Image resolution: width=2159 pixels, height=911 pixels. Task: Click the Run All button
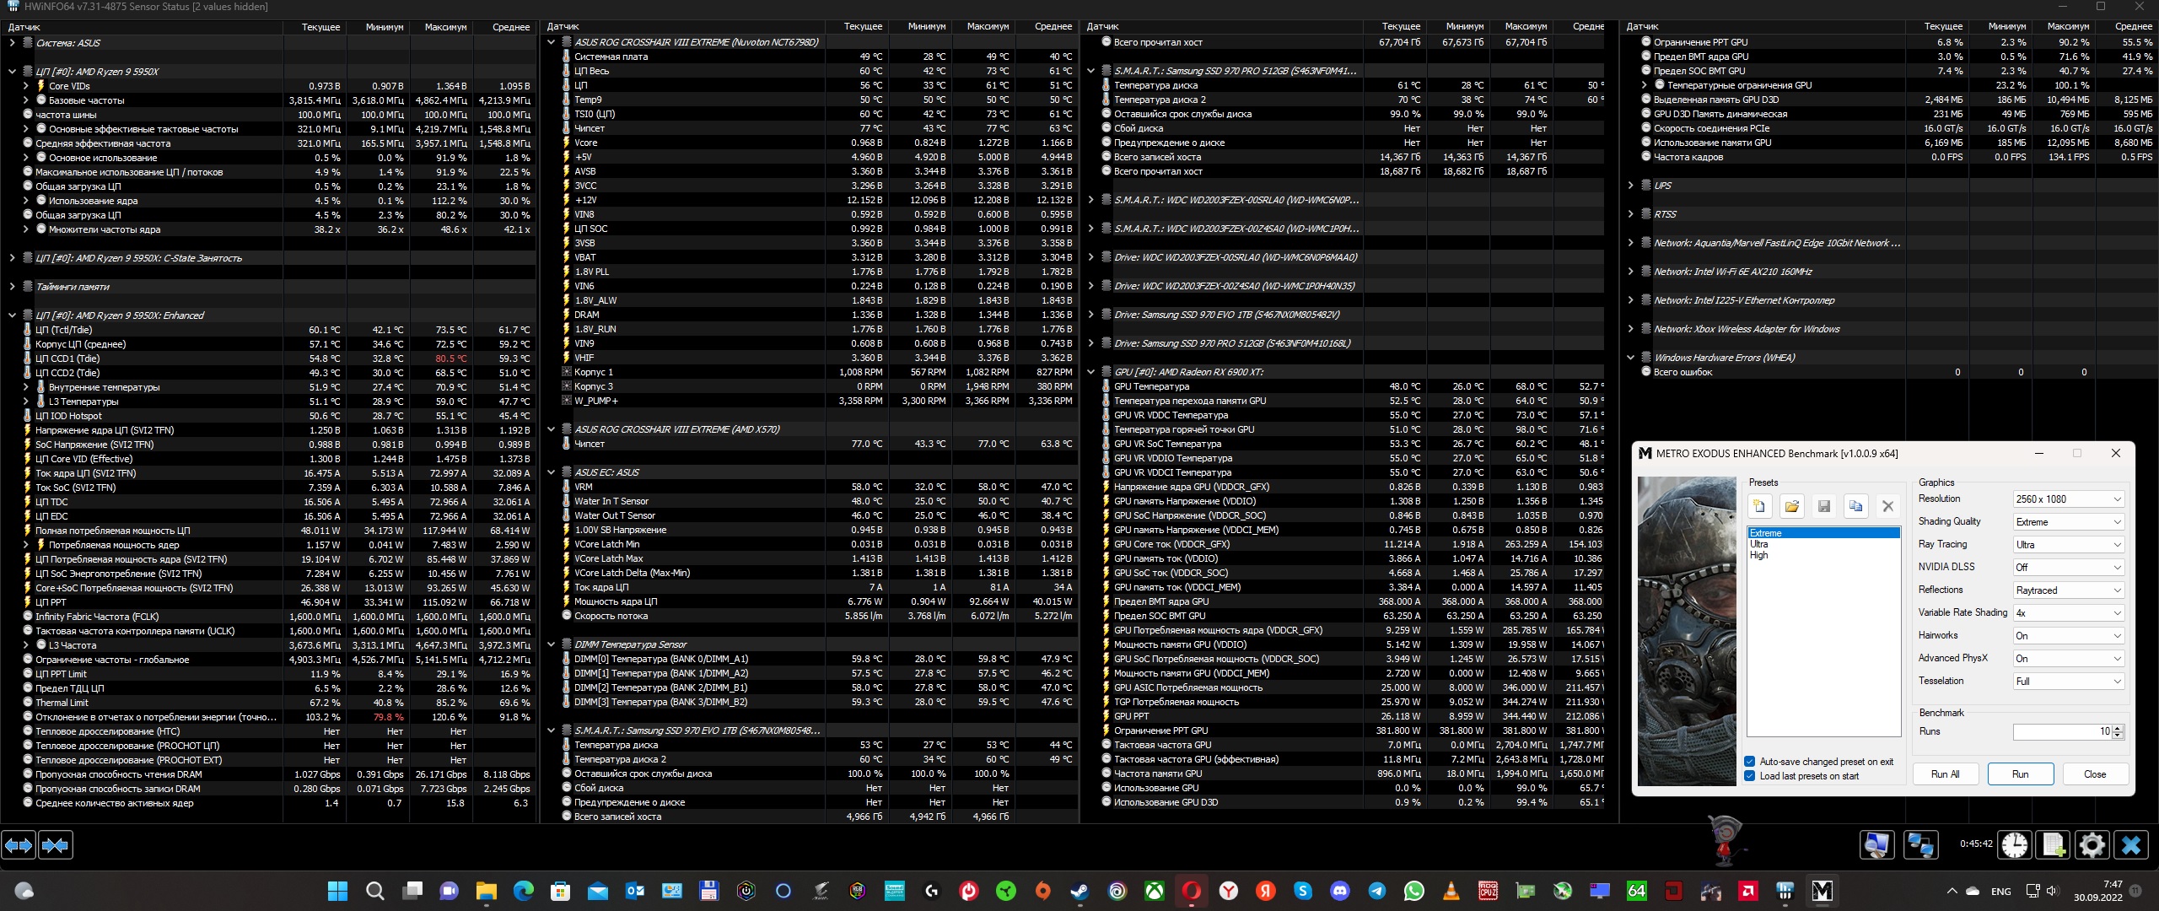tap(1945, 774)
